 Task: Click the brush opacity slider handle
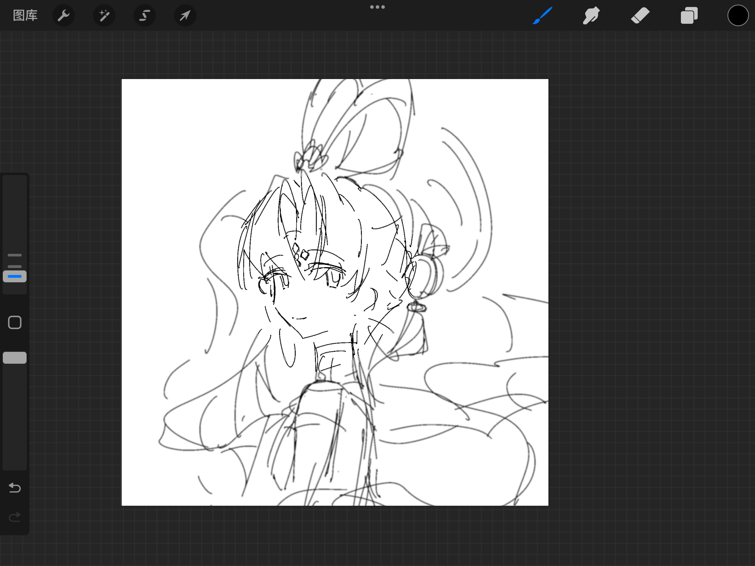15,358
